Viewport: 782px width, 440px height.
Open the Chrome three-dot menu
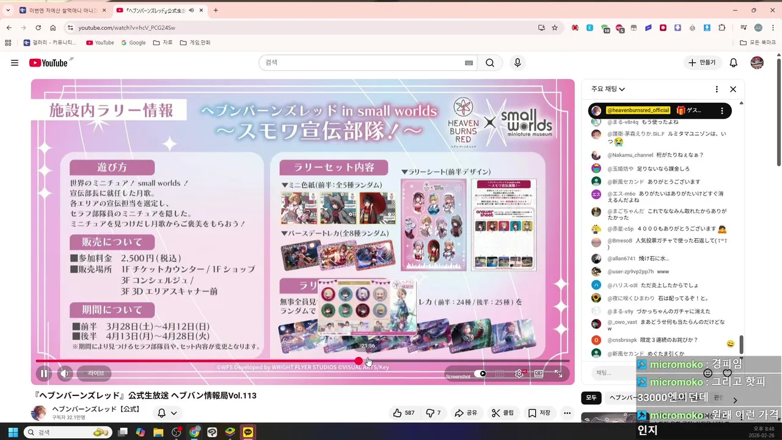click(x=773, y=28)
